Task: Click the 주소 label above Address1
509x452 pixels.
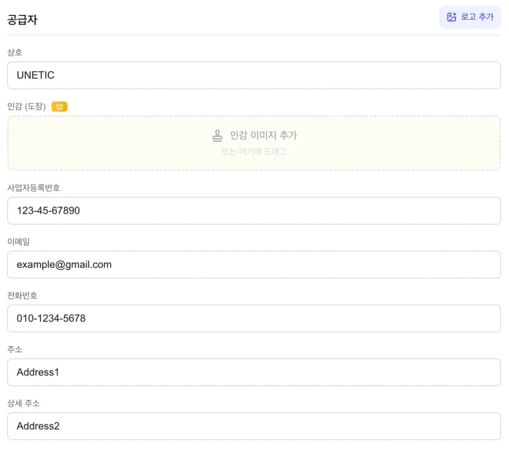Action: pyautogui.click(x=15, y=349)
